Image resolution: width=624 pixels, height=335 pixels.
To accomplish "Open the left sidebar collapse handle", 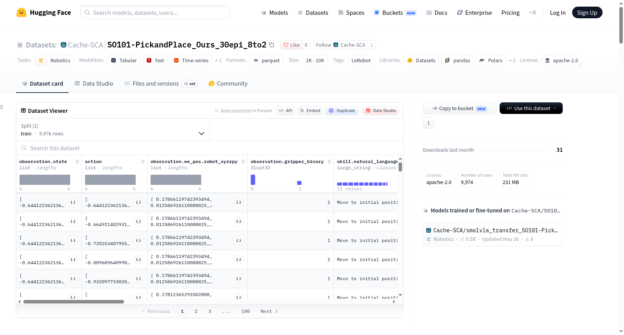I will (x=2, y=107).
